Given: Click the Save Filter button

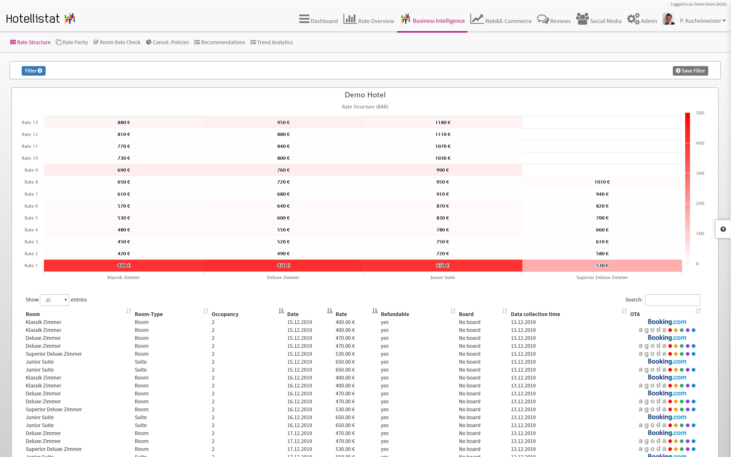Looking at the screenshot, I should pyautogui.click(x=690, y=71).
